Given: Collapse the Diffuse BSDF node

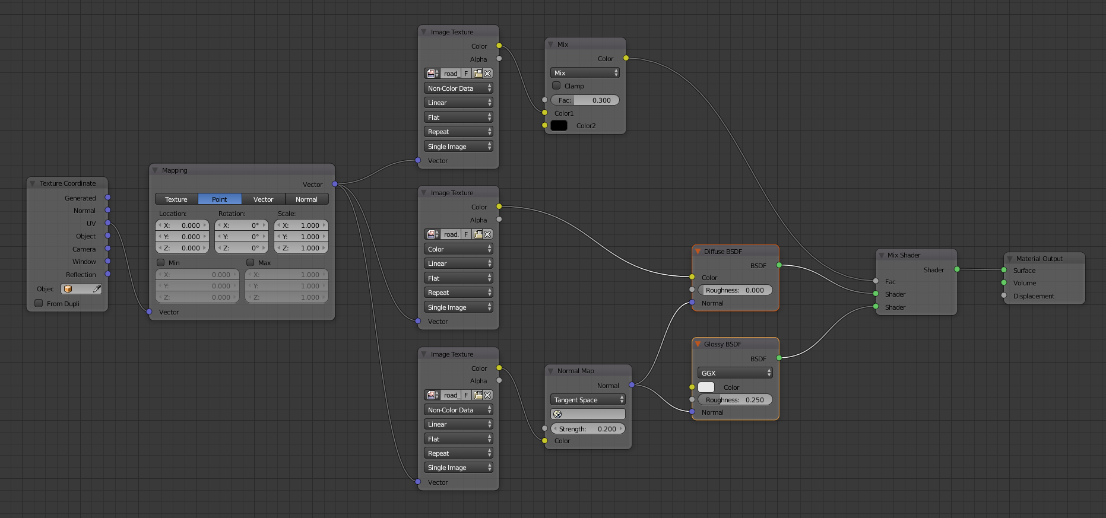Looking at the screenshot, I should (698, 252).
